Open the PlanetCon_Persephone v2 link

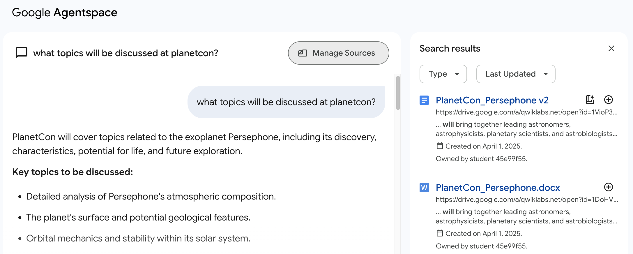coord(492,100)
